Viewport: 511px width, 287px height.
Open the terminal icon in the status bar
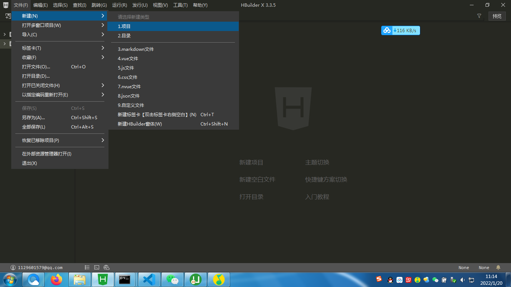97,268
